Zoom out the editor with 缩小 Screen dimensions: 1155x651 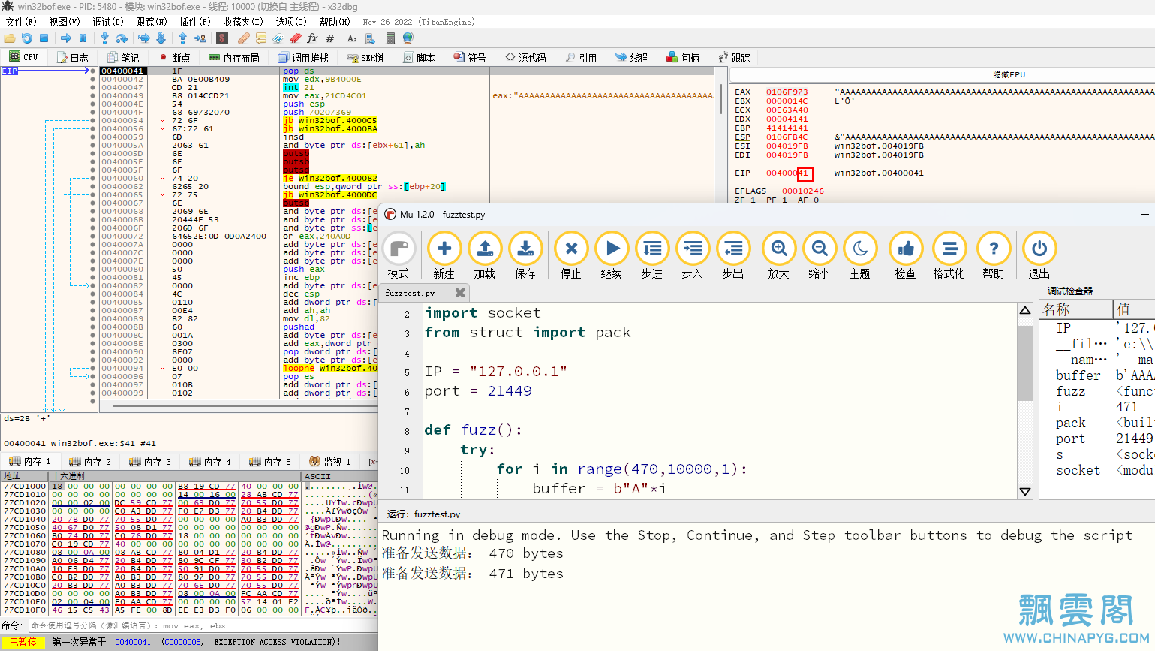820,256
